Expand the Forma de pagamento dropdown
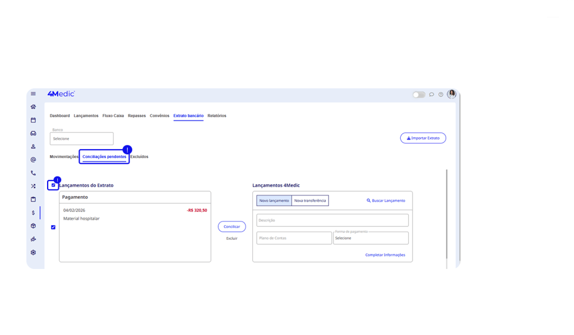This screenshot has width=574, height=335. [x=370, y=238]
